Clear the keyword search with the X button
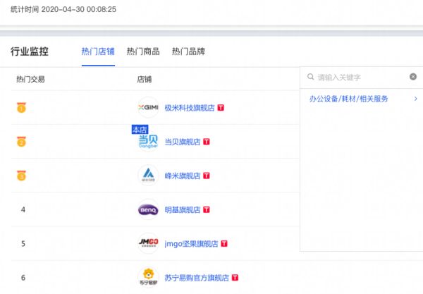Image resolution: width=423 pixels, height=294 pixels. (413, 77)
